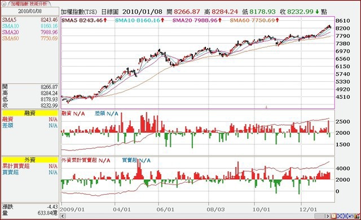Click the 04/01 date axis label
This screenshot has height=220, width=361.
[x=122, y=210]
